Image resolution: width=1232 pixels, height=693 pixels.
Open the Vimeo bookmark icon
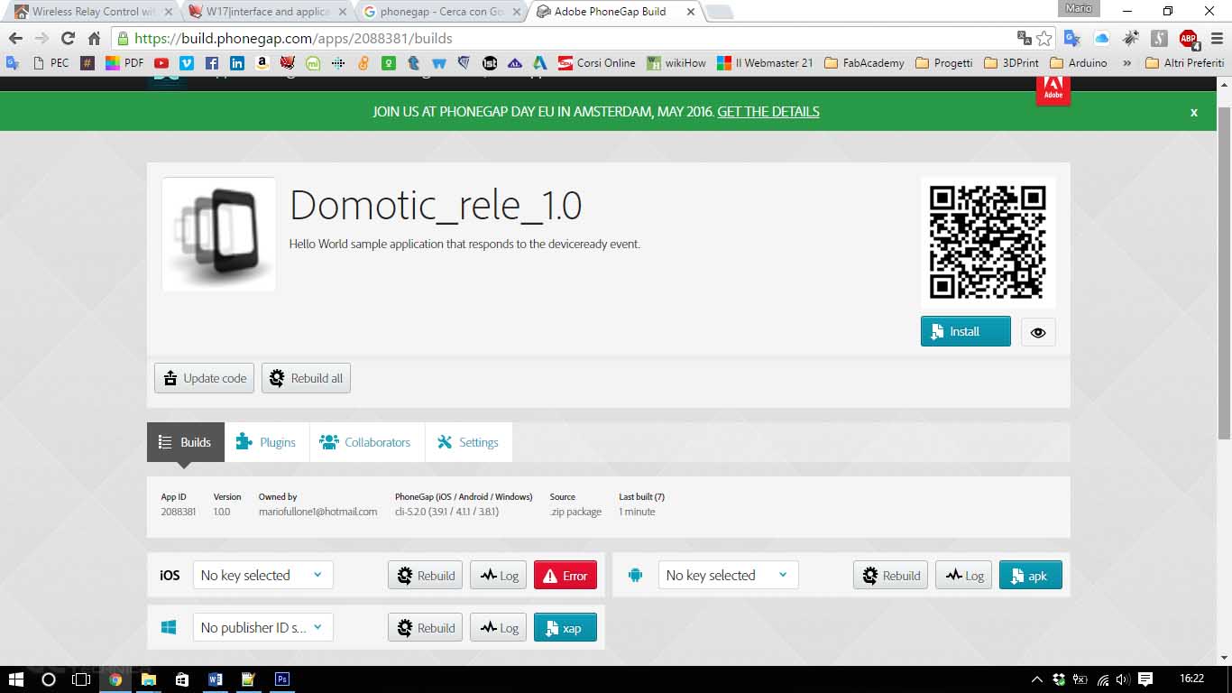[x=187, y=63]
